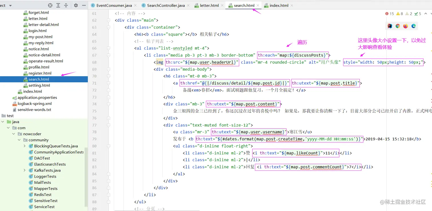Hide the Project panel with minus icon
Image resolution: width=432 pixels, height=211 pixels.
84,5
